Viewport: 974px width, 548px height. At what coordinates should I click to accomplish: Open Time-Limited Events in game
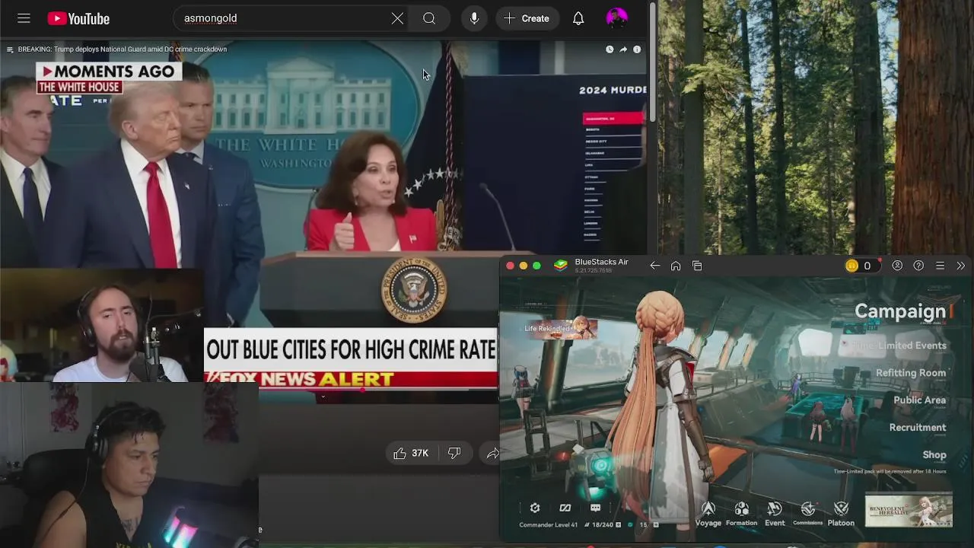[899, 346]
